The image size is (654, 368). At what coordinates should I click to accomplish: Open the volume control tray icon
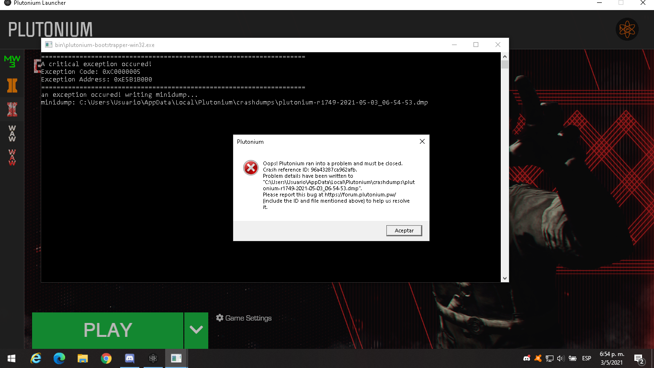tap(561, 358)
